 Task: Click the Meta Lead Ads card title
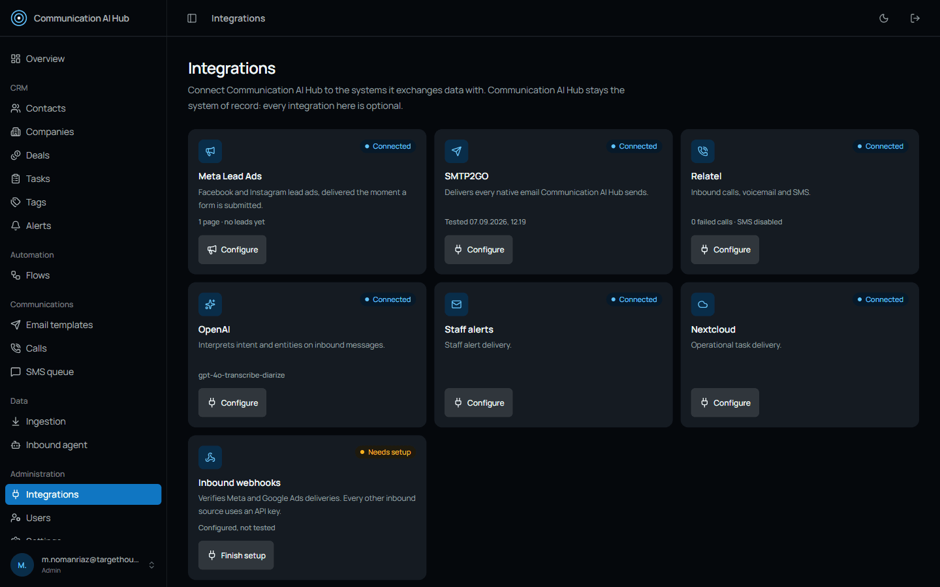click(230, 176)
